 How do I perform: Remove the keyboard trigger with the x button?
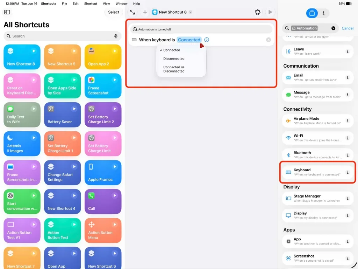click(268, 40)
